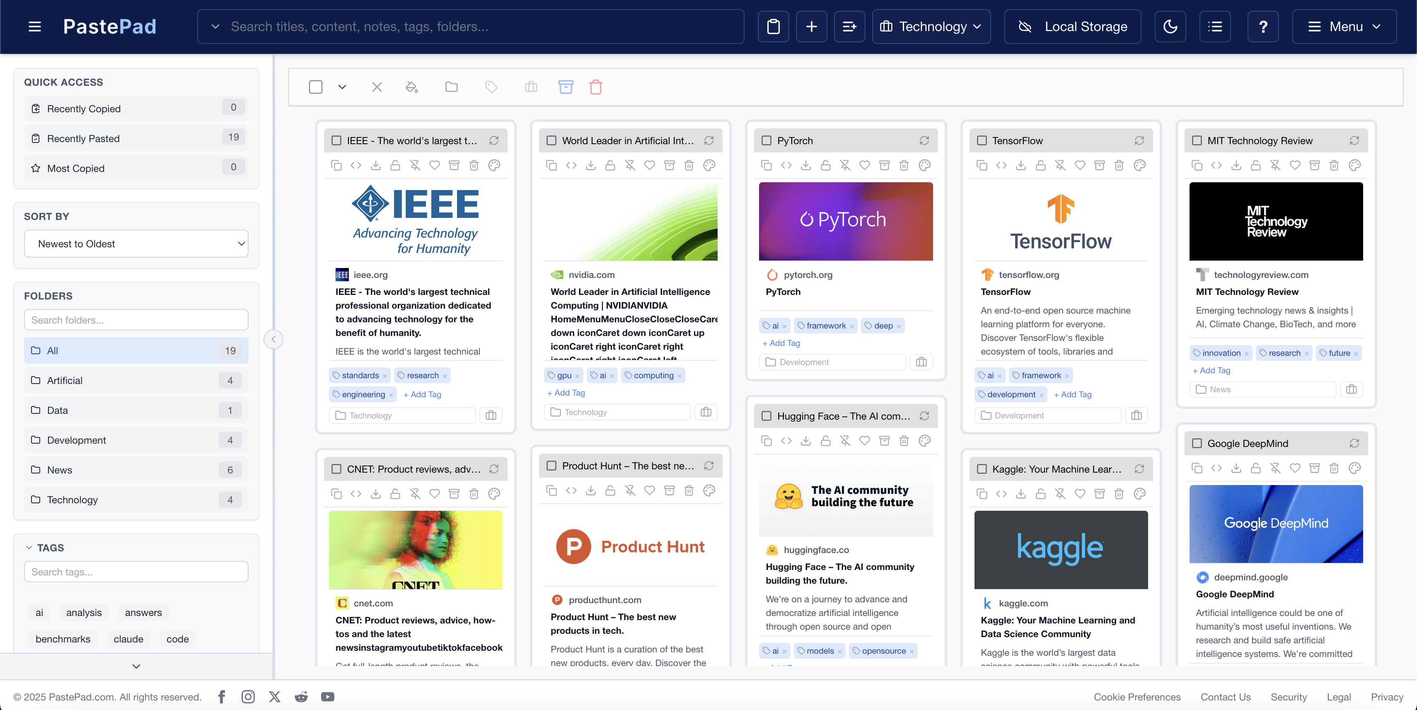This screenshot has width=1417, height=710.
Task: Open the Newest to Oldest sort dropdown
Action: [x=136, y=244]
